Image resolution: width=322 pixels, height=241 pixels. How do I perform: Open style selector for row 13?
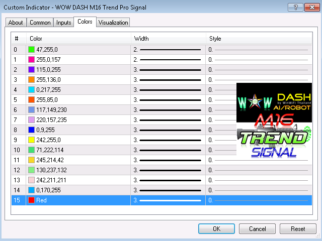tap(259, 180)
